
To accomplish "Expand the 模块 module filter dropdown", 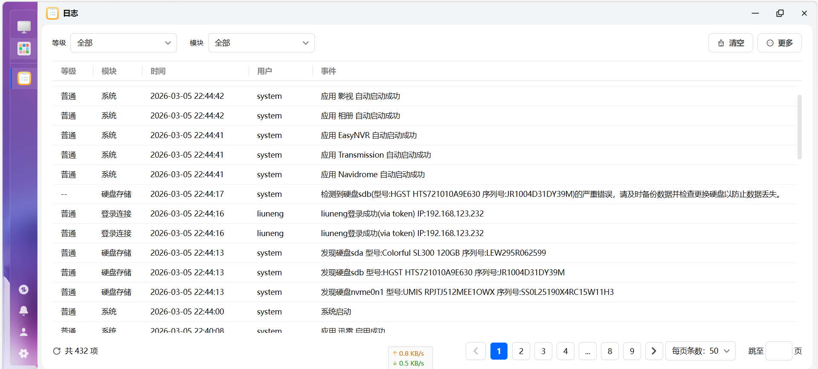I will (261, 43).
